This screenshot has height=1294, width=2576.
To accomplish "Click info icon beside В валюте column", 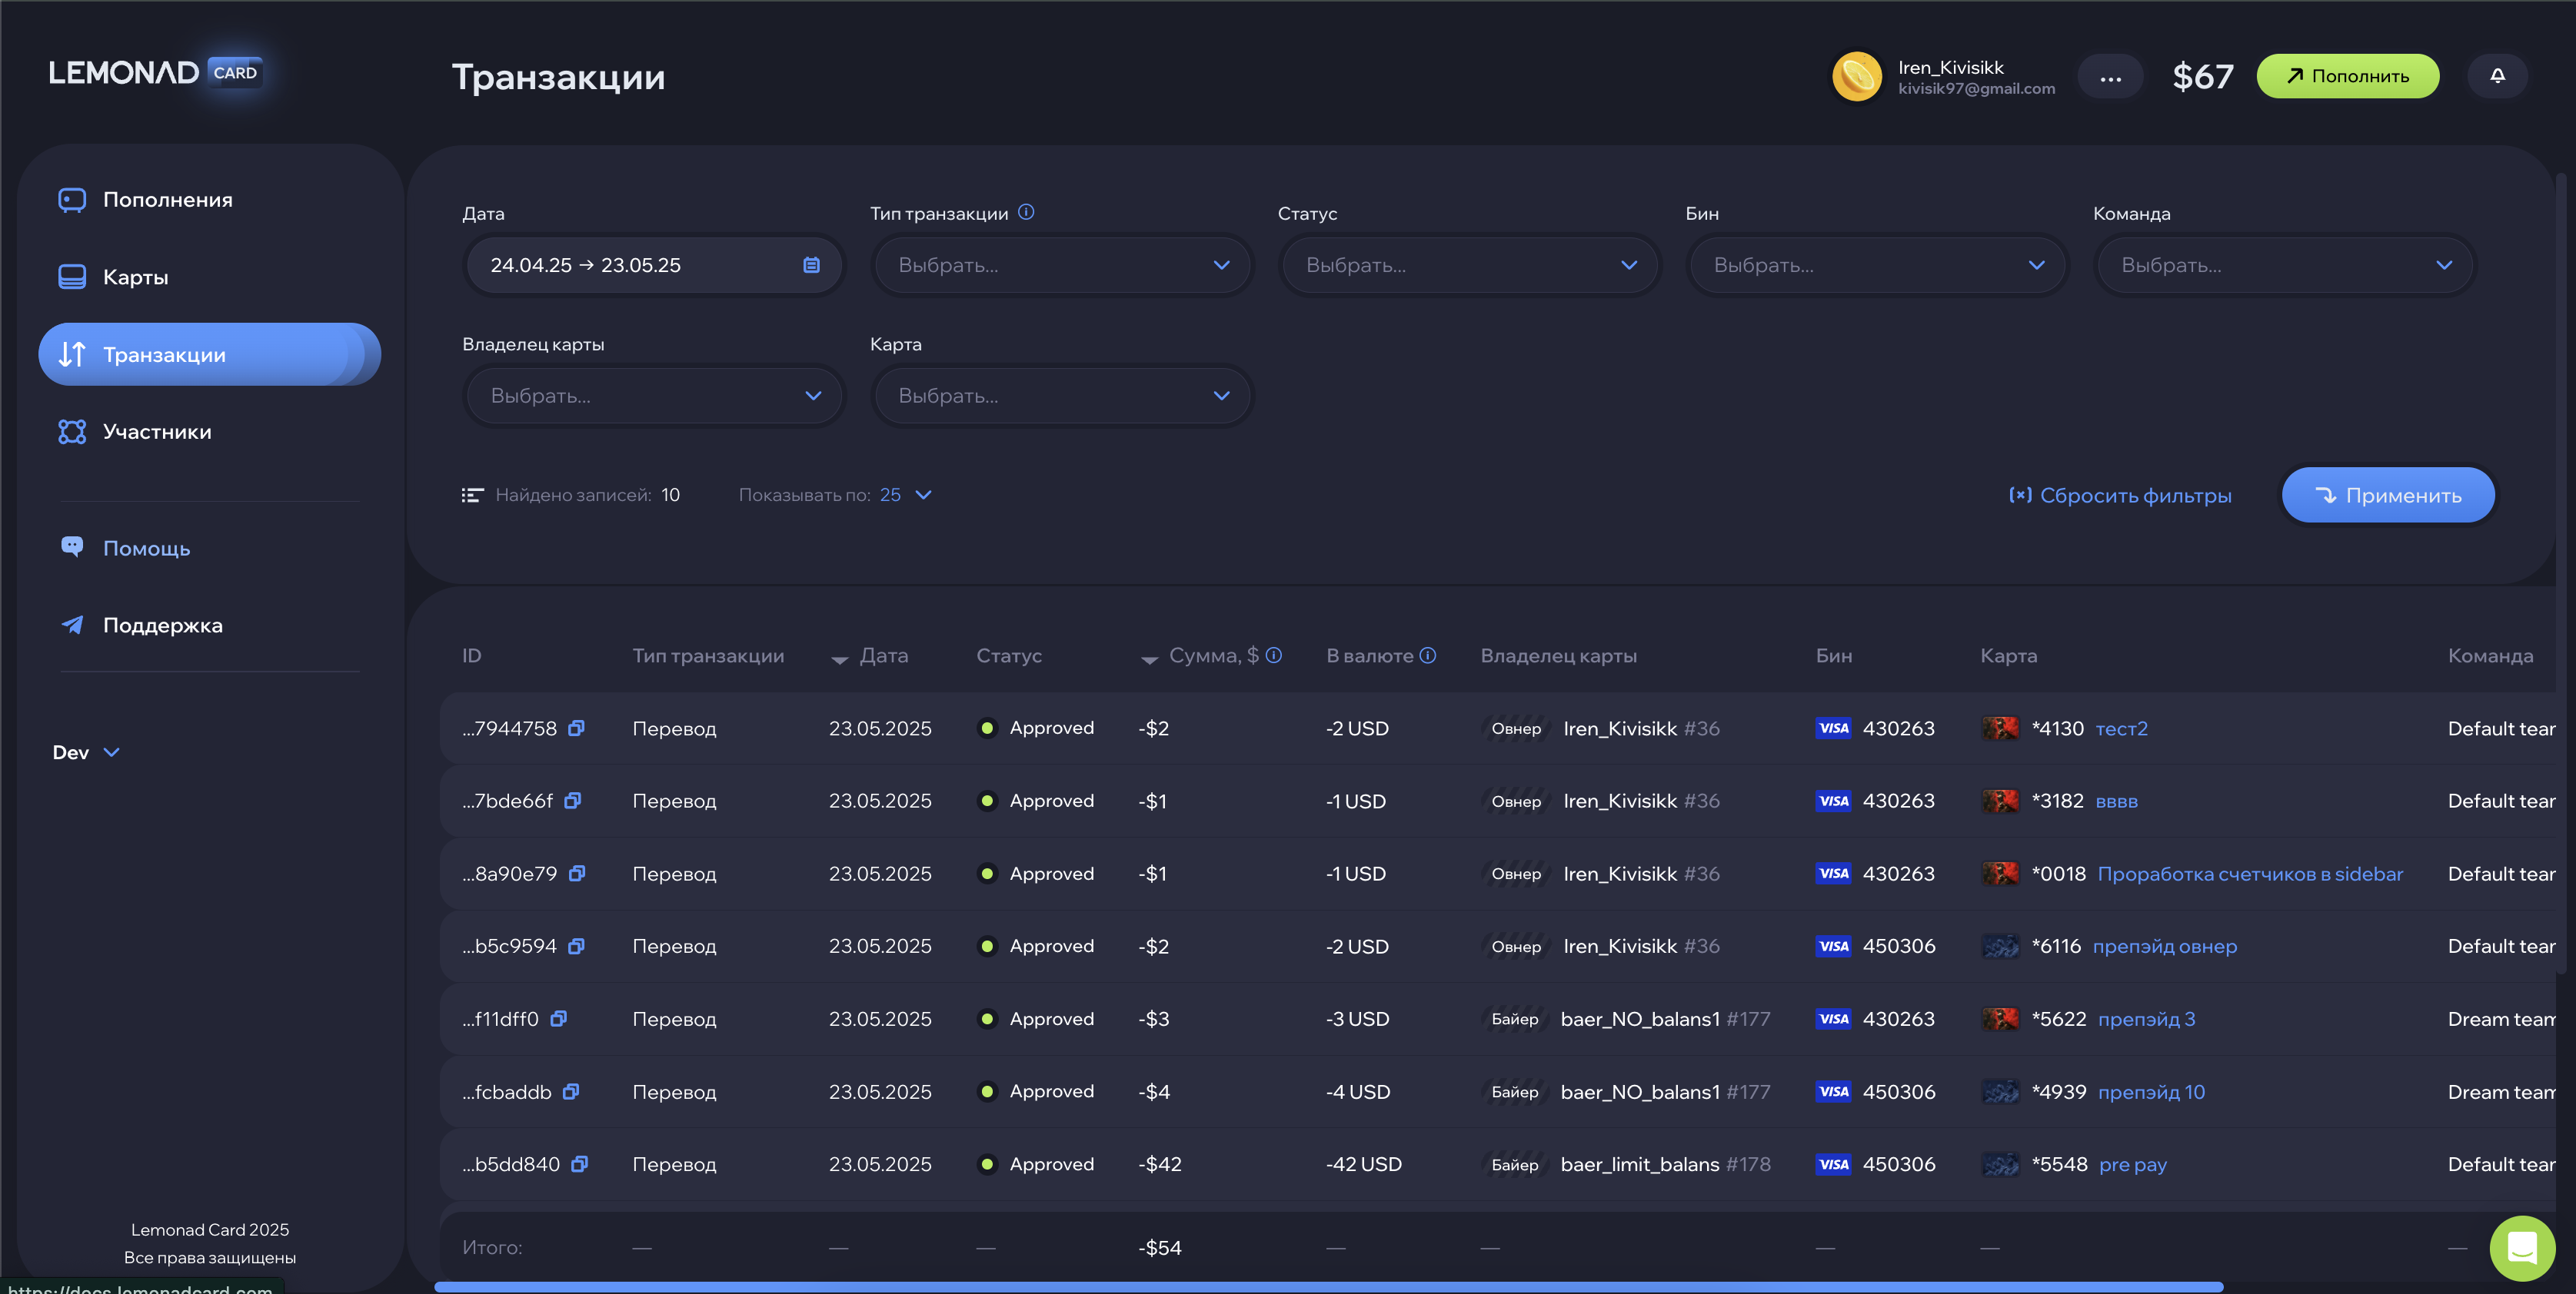I will 1428,655.
